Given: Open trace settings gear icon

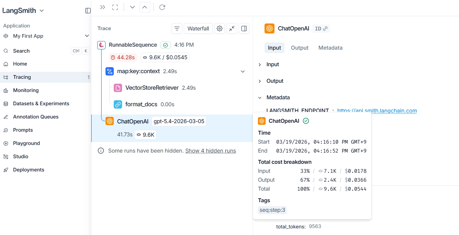Looking at the screenshot, I should [220, 28].
